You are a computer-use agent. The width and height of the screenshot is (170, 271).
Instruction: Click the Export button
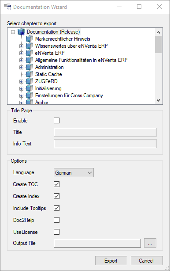(111, 261)
